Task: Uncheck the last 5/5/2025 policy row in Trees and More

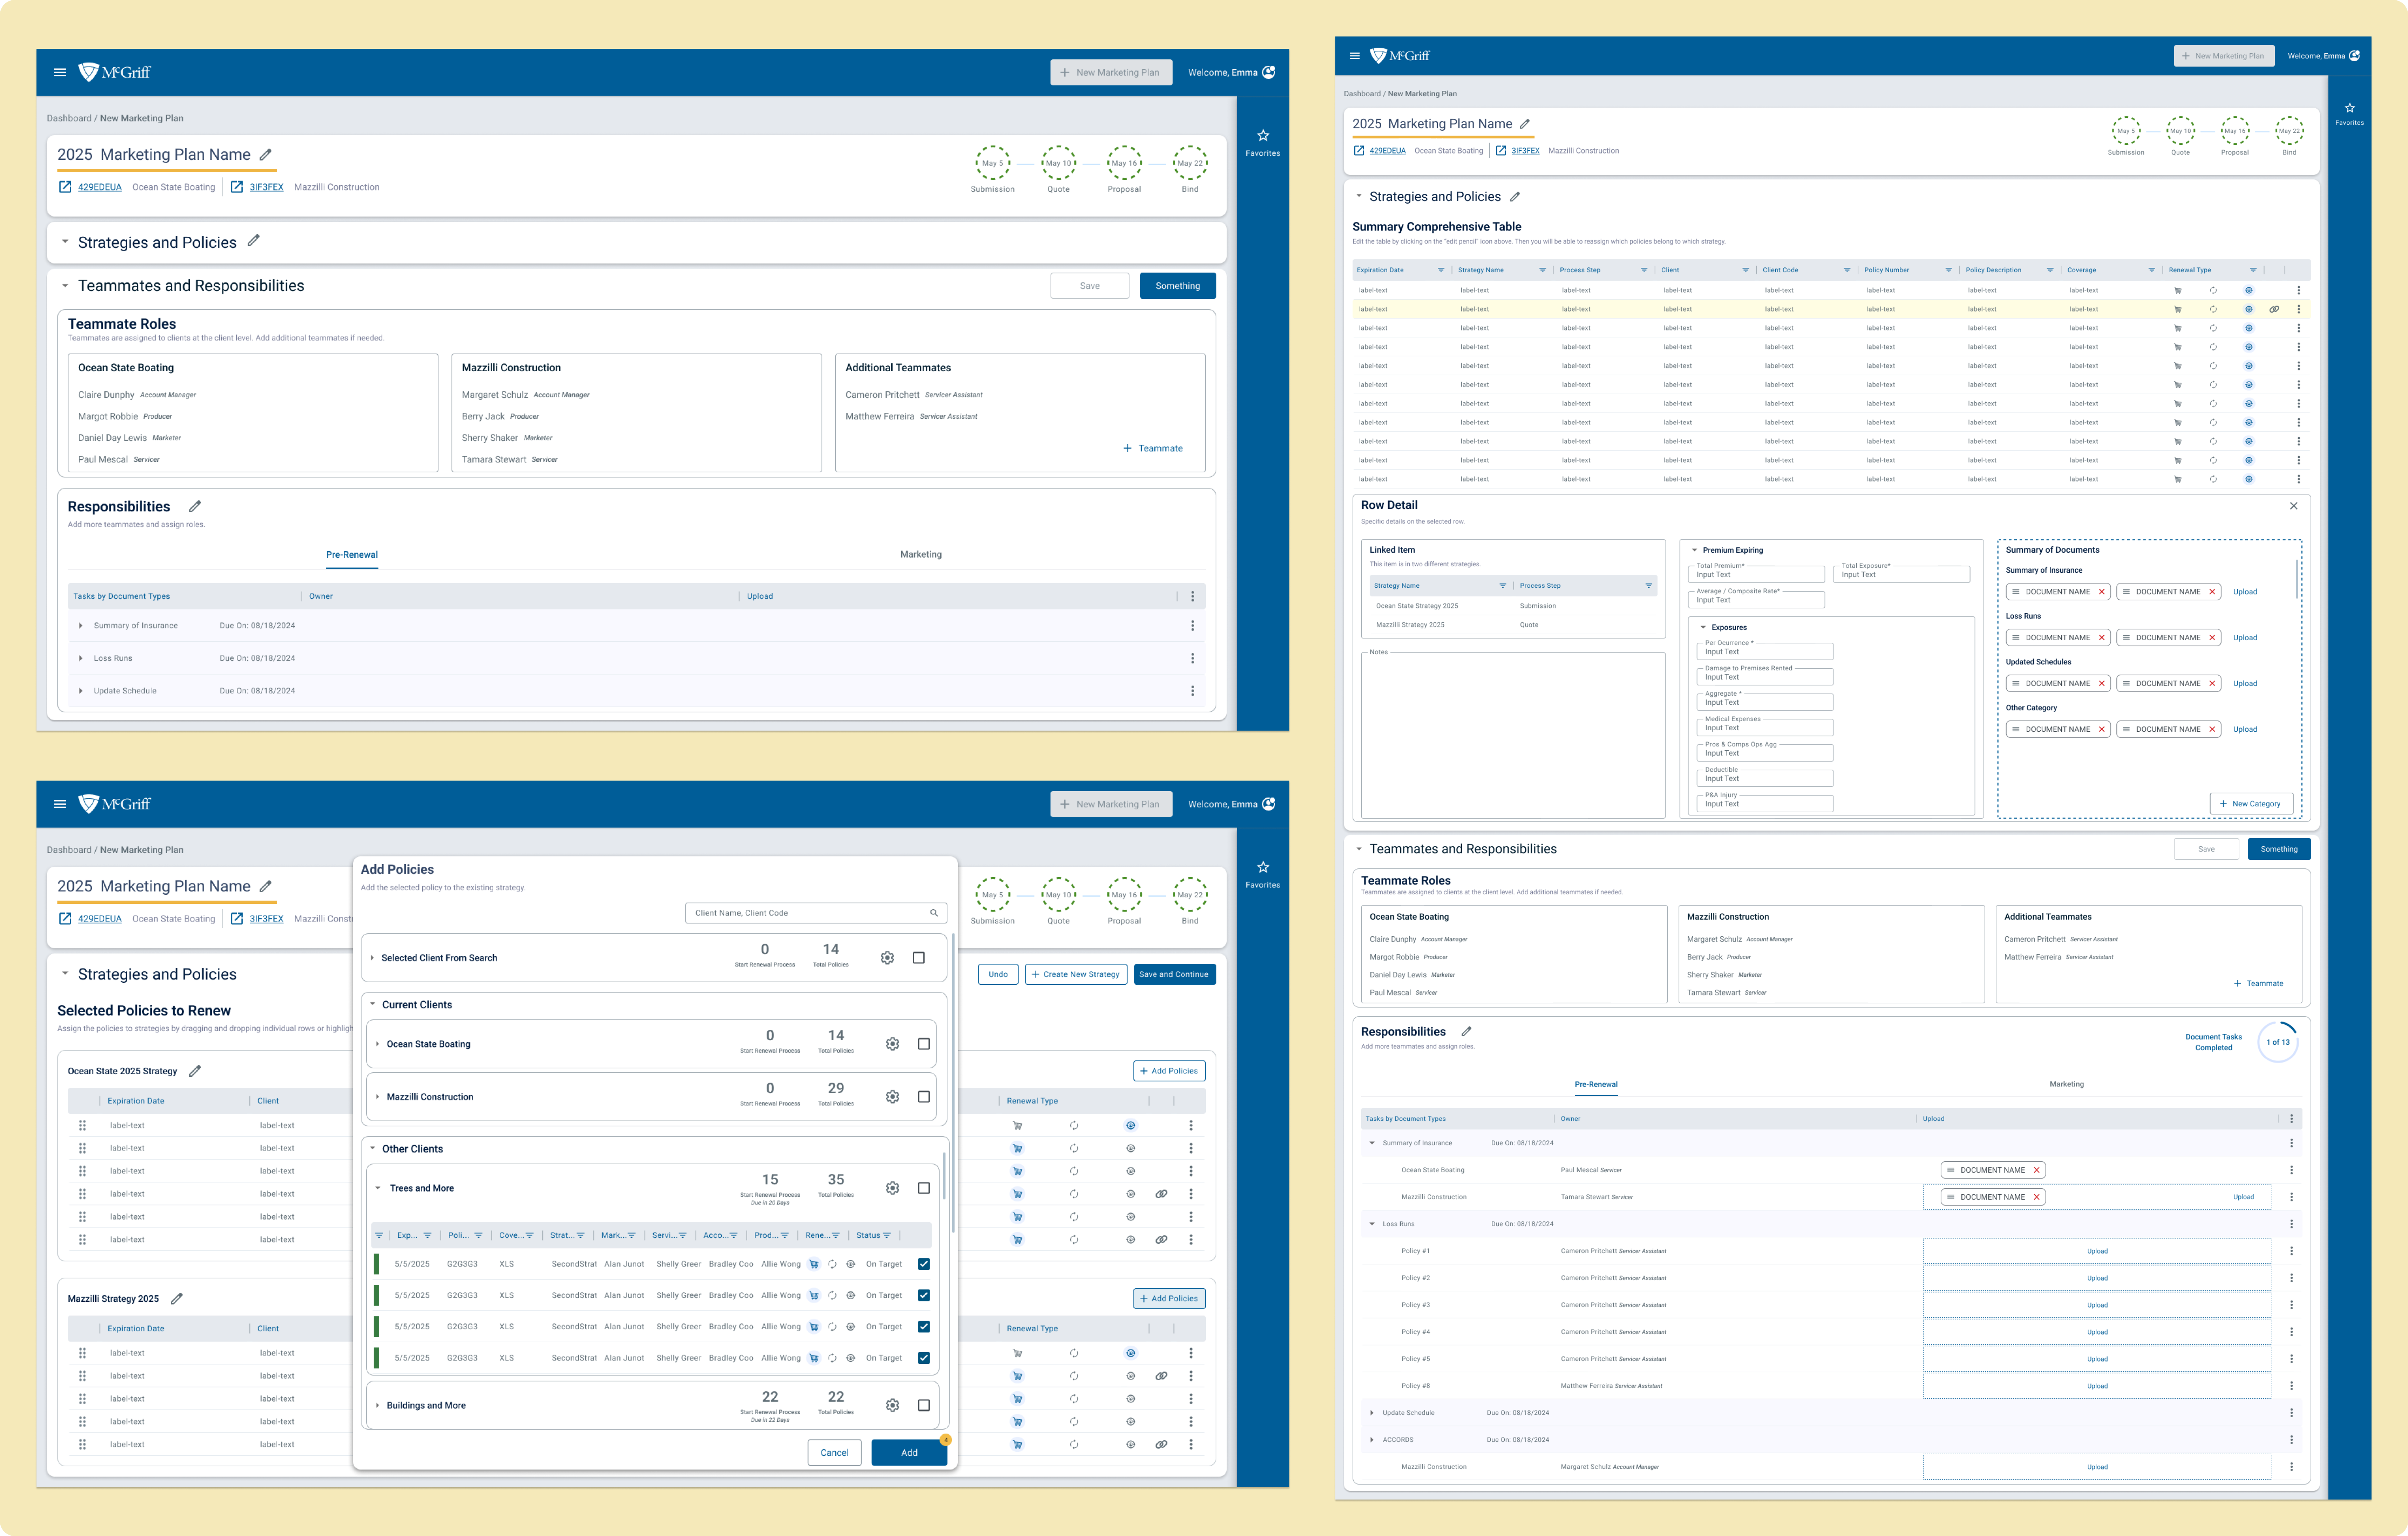Action: (924, 1358)
